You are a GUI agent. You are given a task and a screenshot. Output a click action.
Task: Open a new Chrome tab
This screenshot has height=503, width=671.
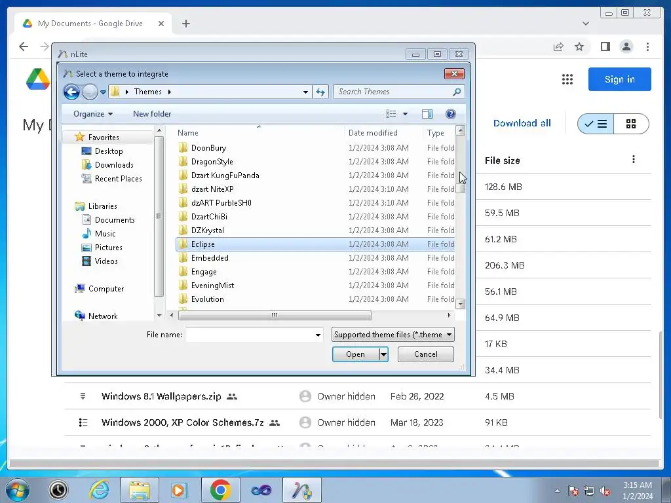[x=185, y=24]
